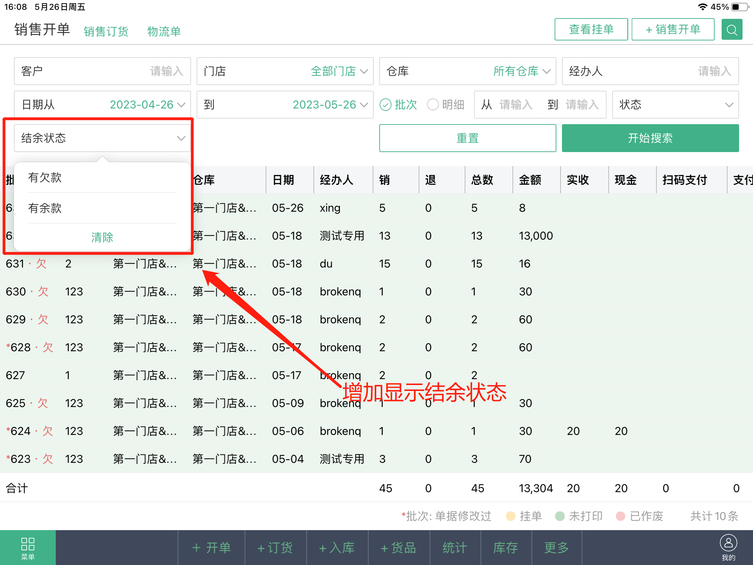The height and width of the screenshot is (565, 753).
Task: Open the 日期从 2023-04-26 date picker
Action: [102, 105]
